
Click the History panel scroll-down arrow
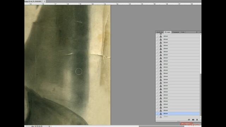click(x=201, y=117)
